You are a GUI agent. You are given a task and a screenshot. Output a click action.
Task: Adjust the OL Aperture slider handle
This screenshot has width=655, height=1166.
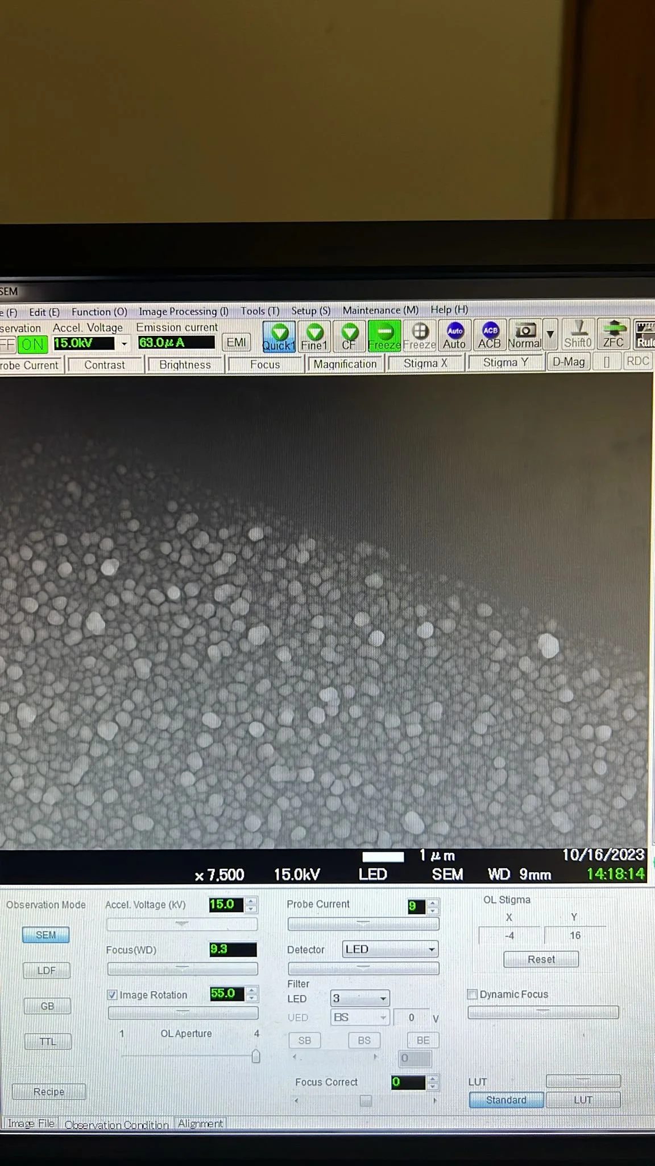click(256, 1056)
